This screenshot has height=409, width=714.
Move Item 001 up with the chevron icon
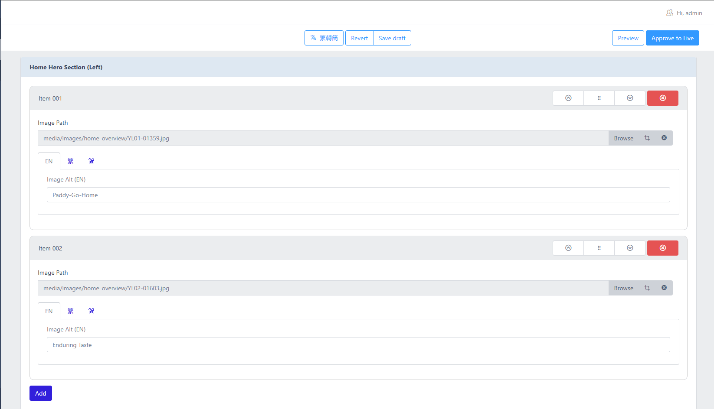568,98
